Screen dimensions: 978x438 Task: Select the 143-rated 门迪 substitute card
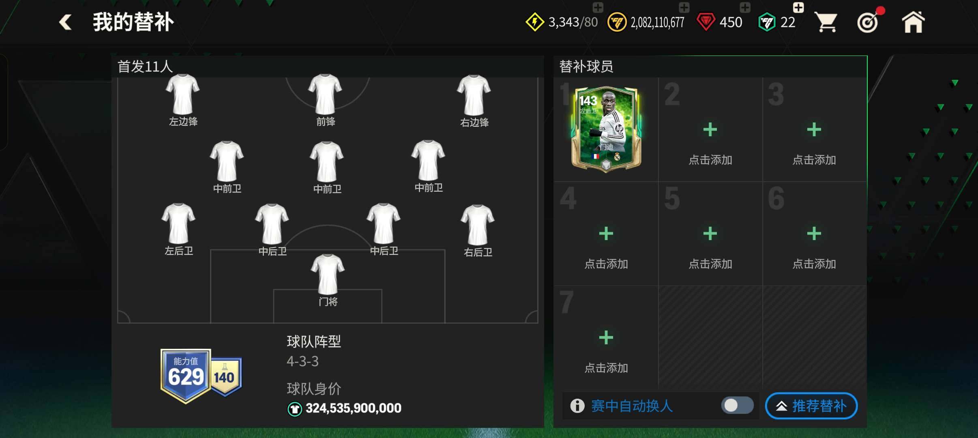point(606,129)
